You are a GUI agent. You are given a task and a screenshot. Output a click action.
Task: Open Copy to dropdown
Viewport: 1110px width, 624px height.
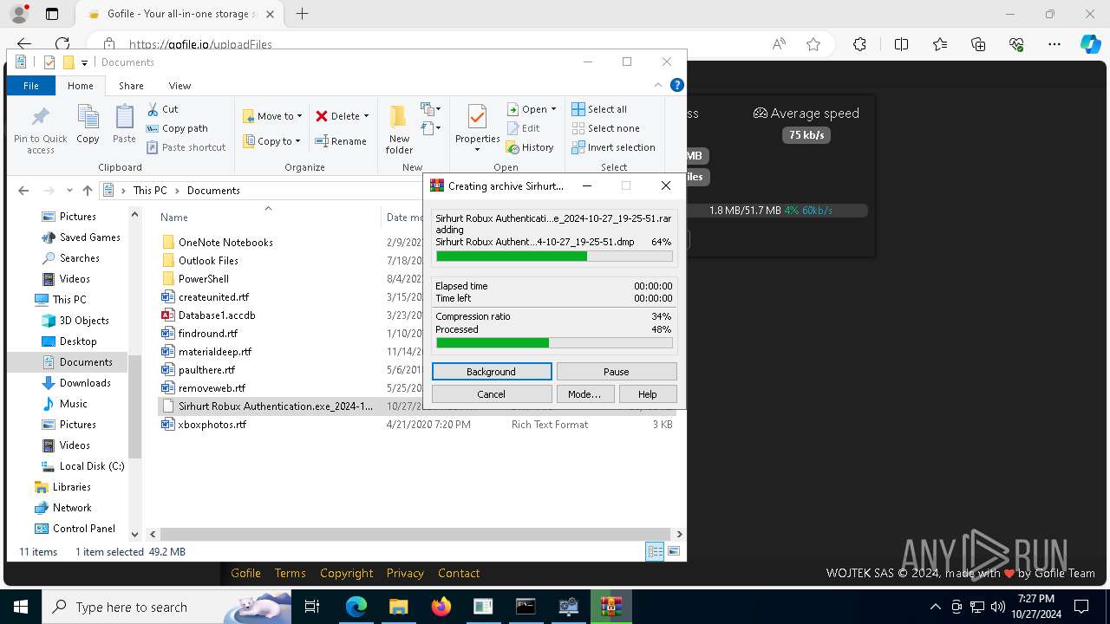tap(272, 141)
